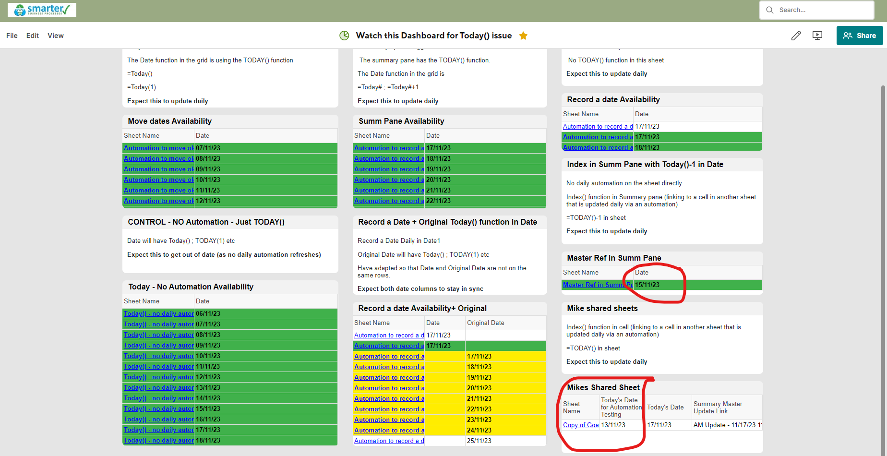This screenshot has width=887, height=456.
Task: Open the View menu
Action: click(x=56, y=36)
